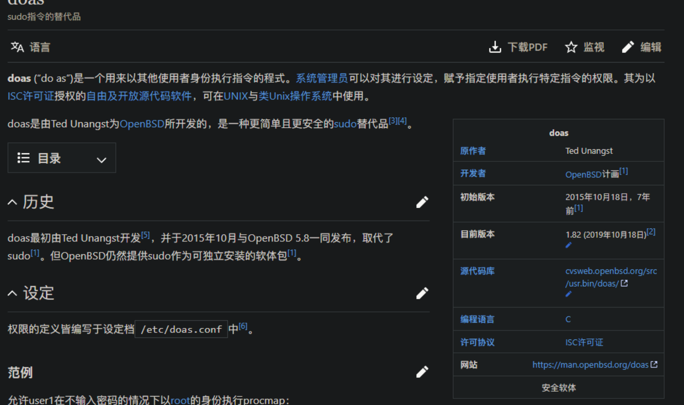Open the 类Unix操作系统 link
The image size is (684, 405).
click(295, 96)
